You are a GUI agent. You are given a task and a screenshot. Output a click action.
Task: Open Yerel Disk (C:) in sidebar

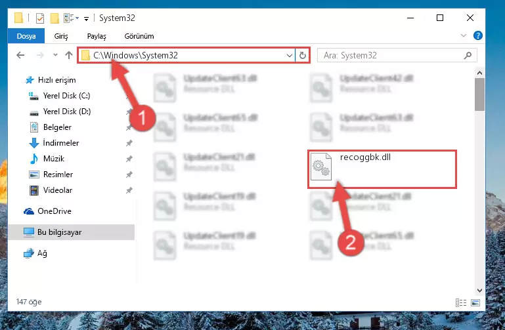pyautogui.click(x=60, y=96)
